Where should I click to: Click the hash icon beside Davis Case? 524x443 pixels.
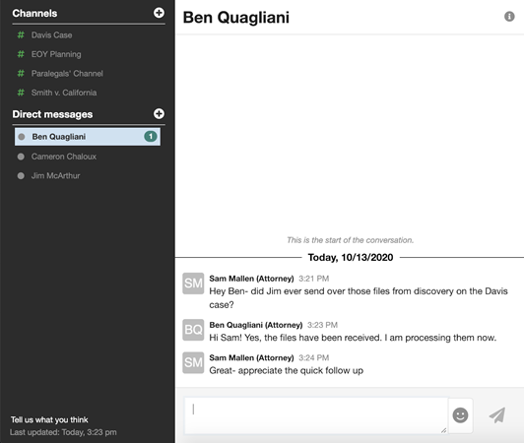(21, 34)
